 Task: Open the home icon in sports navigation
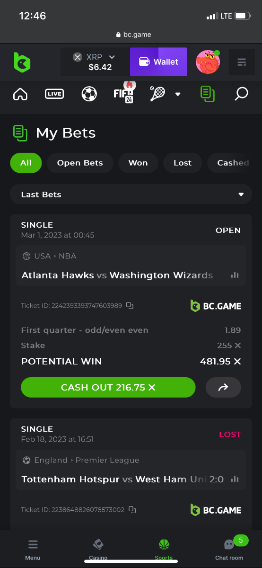coord(20,94)
